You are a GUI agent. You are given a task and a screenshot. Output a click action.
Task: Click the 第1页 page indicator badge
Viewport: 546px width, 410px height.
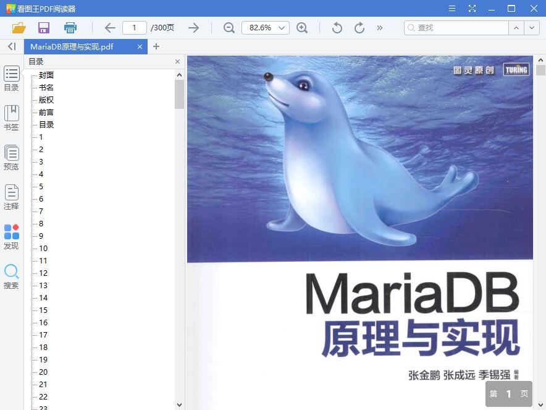[509, 394]
